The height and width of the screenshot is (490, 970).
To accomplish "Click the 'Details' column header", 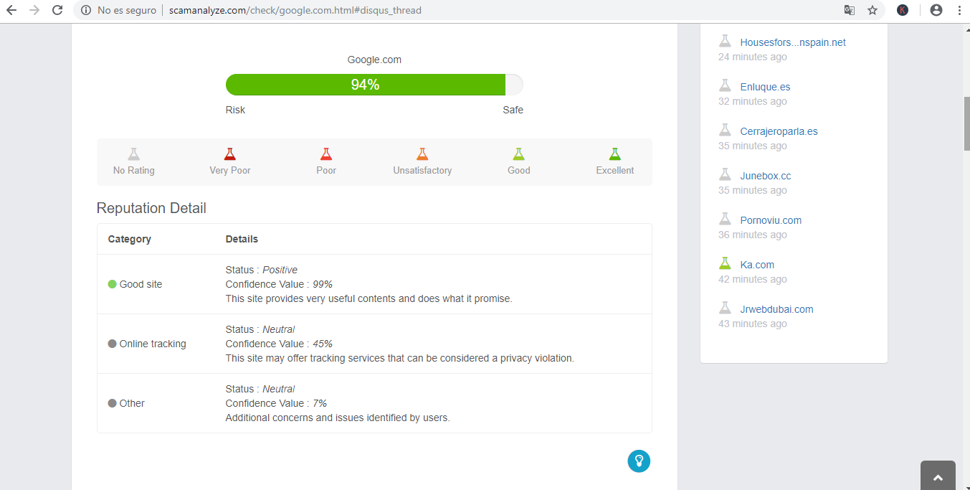I will (242, 239).
